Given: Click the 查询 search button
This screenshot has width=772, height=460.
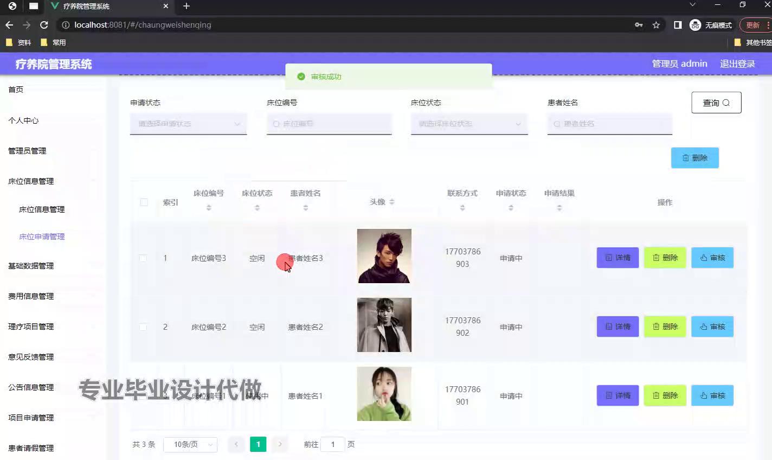Looking at the screenshot, I should click(x=716, y=103).
